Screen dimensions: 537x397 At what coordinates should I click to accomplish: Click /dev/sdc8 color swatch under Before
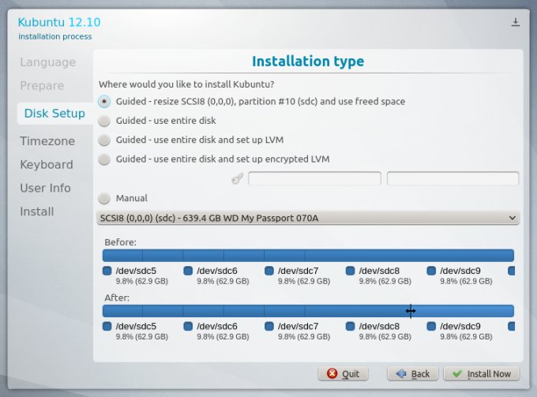click(351, 271)
